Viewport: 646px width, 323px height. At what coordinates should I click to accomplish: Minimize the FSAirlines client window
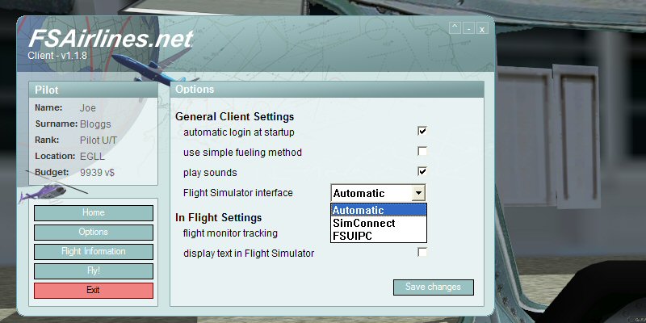pyautogui.click(x=468, y=28)
